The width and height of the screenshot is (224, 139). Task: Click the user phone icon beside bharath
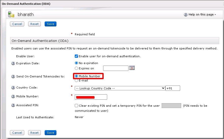11,14
